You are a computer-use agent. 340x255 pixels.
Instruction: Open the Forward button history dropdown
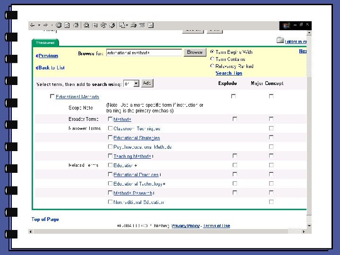tap(52, 25)
